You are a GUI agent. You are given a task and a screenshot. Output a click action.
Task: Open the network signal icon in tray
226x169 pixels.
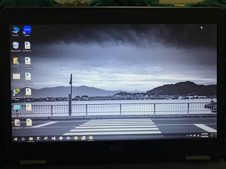click(x=198, y=135)
